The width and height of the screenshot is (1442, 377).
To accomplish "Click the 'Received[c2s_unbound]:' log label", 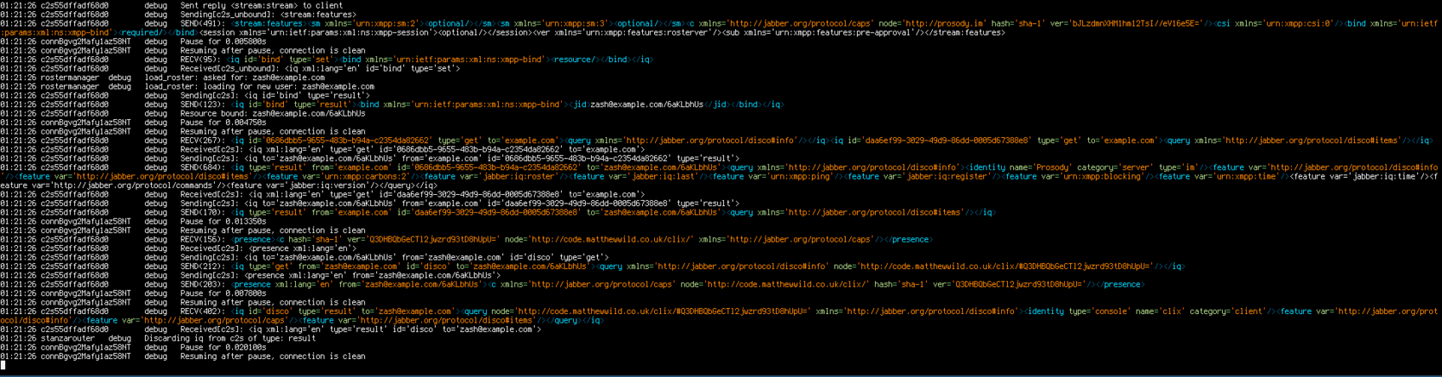I will tap(230, 69).
